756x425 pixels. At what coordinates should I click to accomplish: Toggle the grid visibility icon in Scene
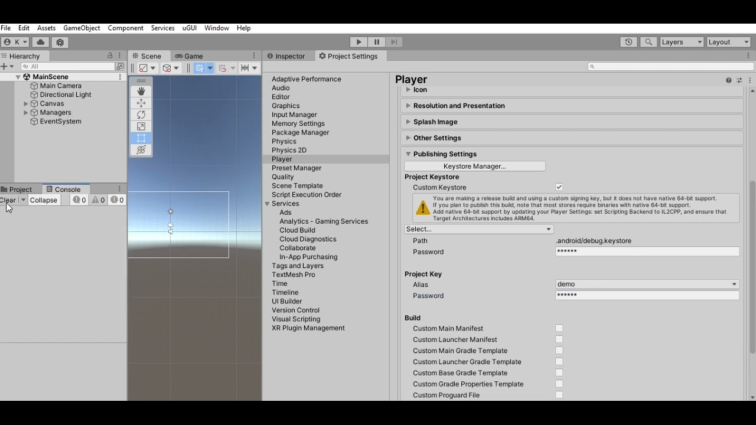click(199, 68)
